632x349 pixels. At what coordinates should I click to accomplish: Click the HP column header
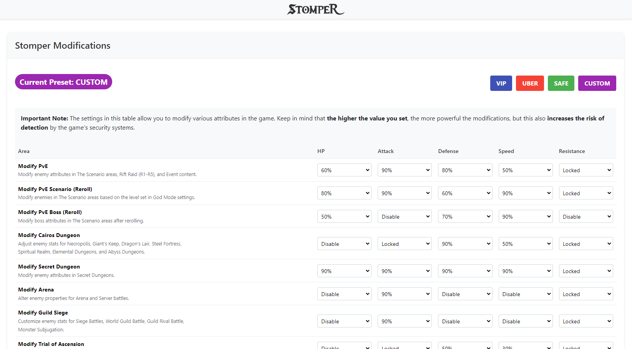[x=321, y=151]
